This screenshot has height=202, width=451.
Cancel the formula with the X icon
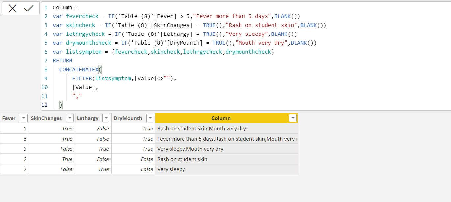pyautogui.click(x=13, y=8)
